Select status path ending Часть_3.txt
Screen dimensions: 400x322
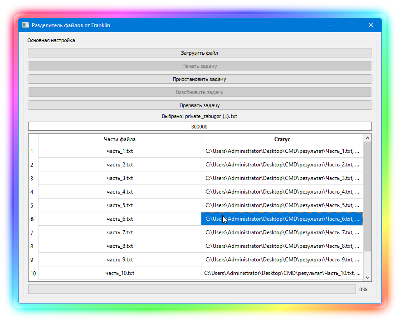[x=282, y=178]
